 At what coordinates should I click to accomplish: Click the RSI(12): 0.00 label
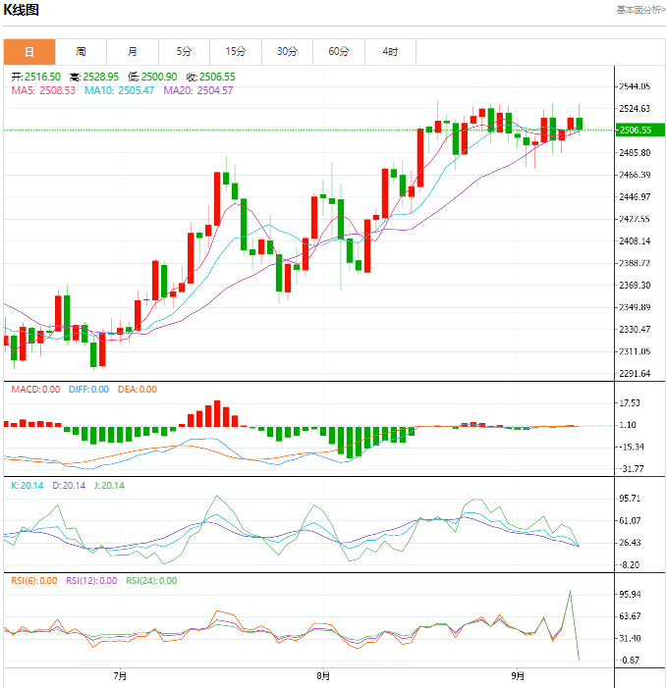pyautogui.click(x=91, y=580)
